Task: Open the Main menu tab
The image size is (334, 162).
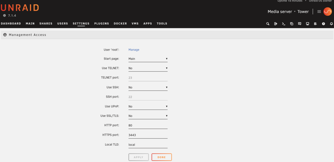Action: coord(30,23)
